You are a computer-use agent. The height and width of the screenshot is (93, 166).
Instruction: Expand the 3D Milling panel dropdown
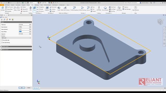[x=51, y=13]
